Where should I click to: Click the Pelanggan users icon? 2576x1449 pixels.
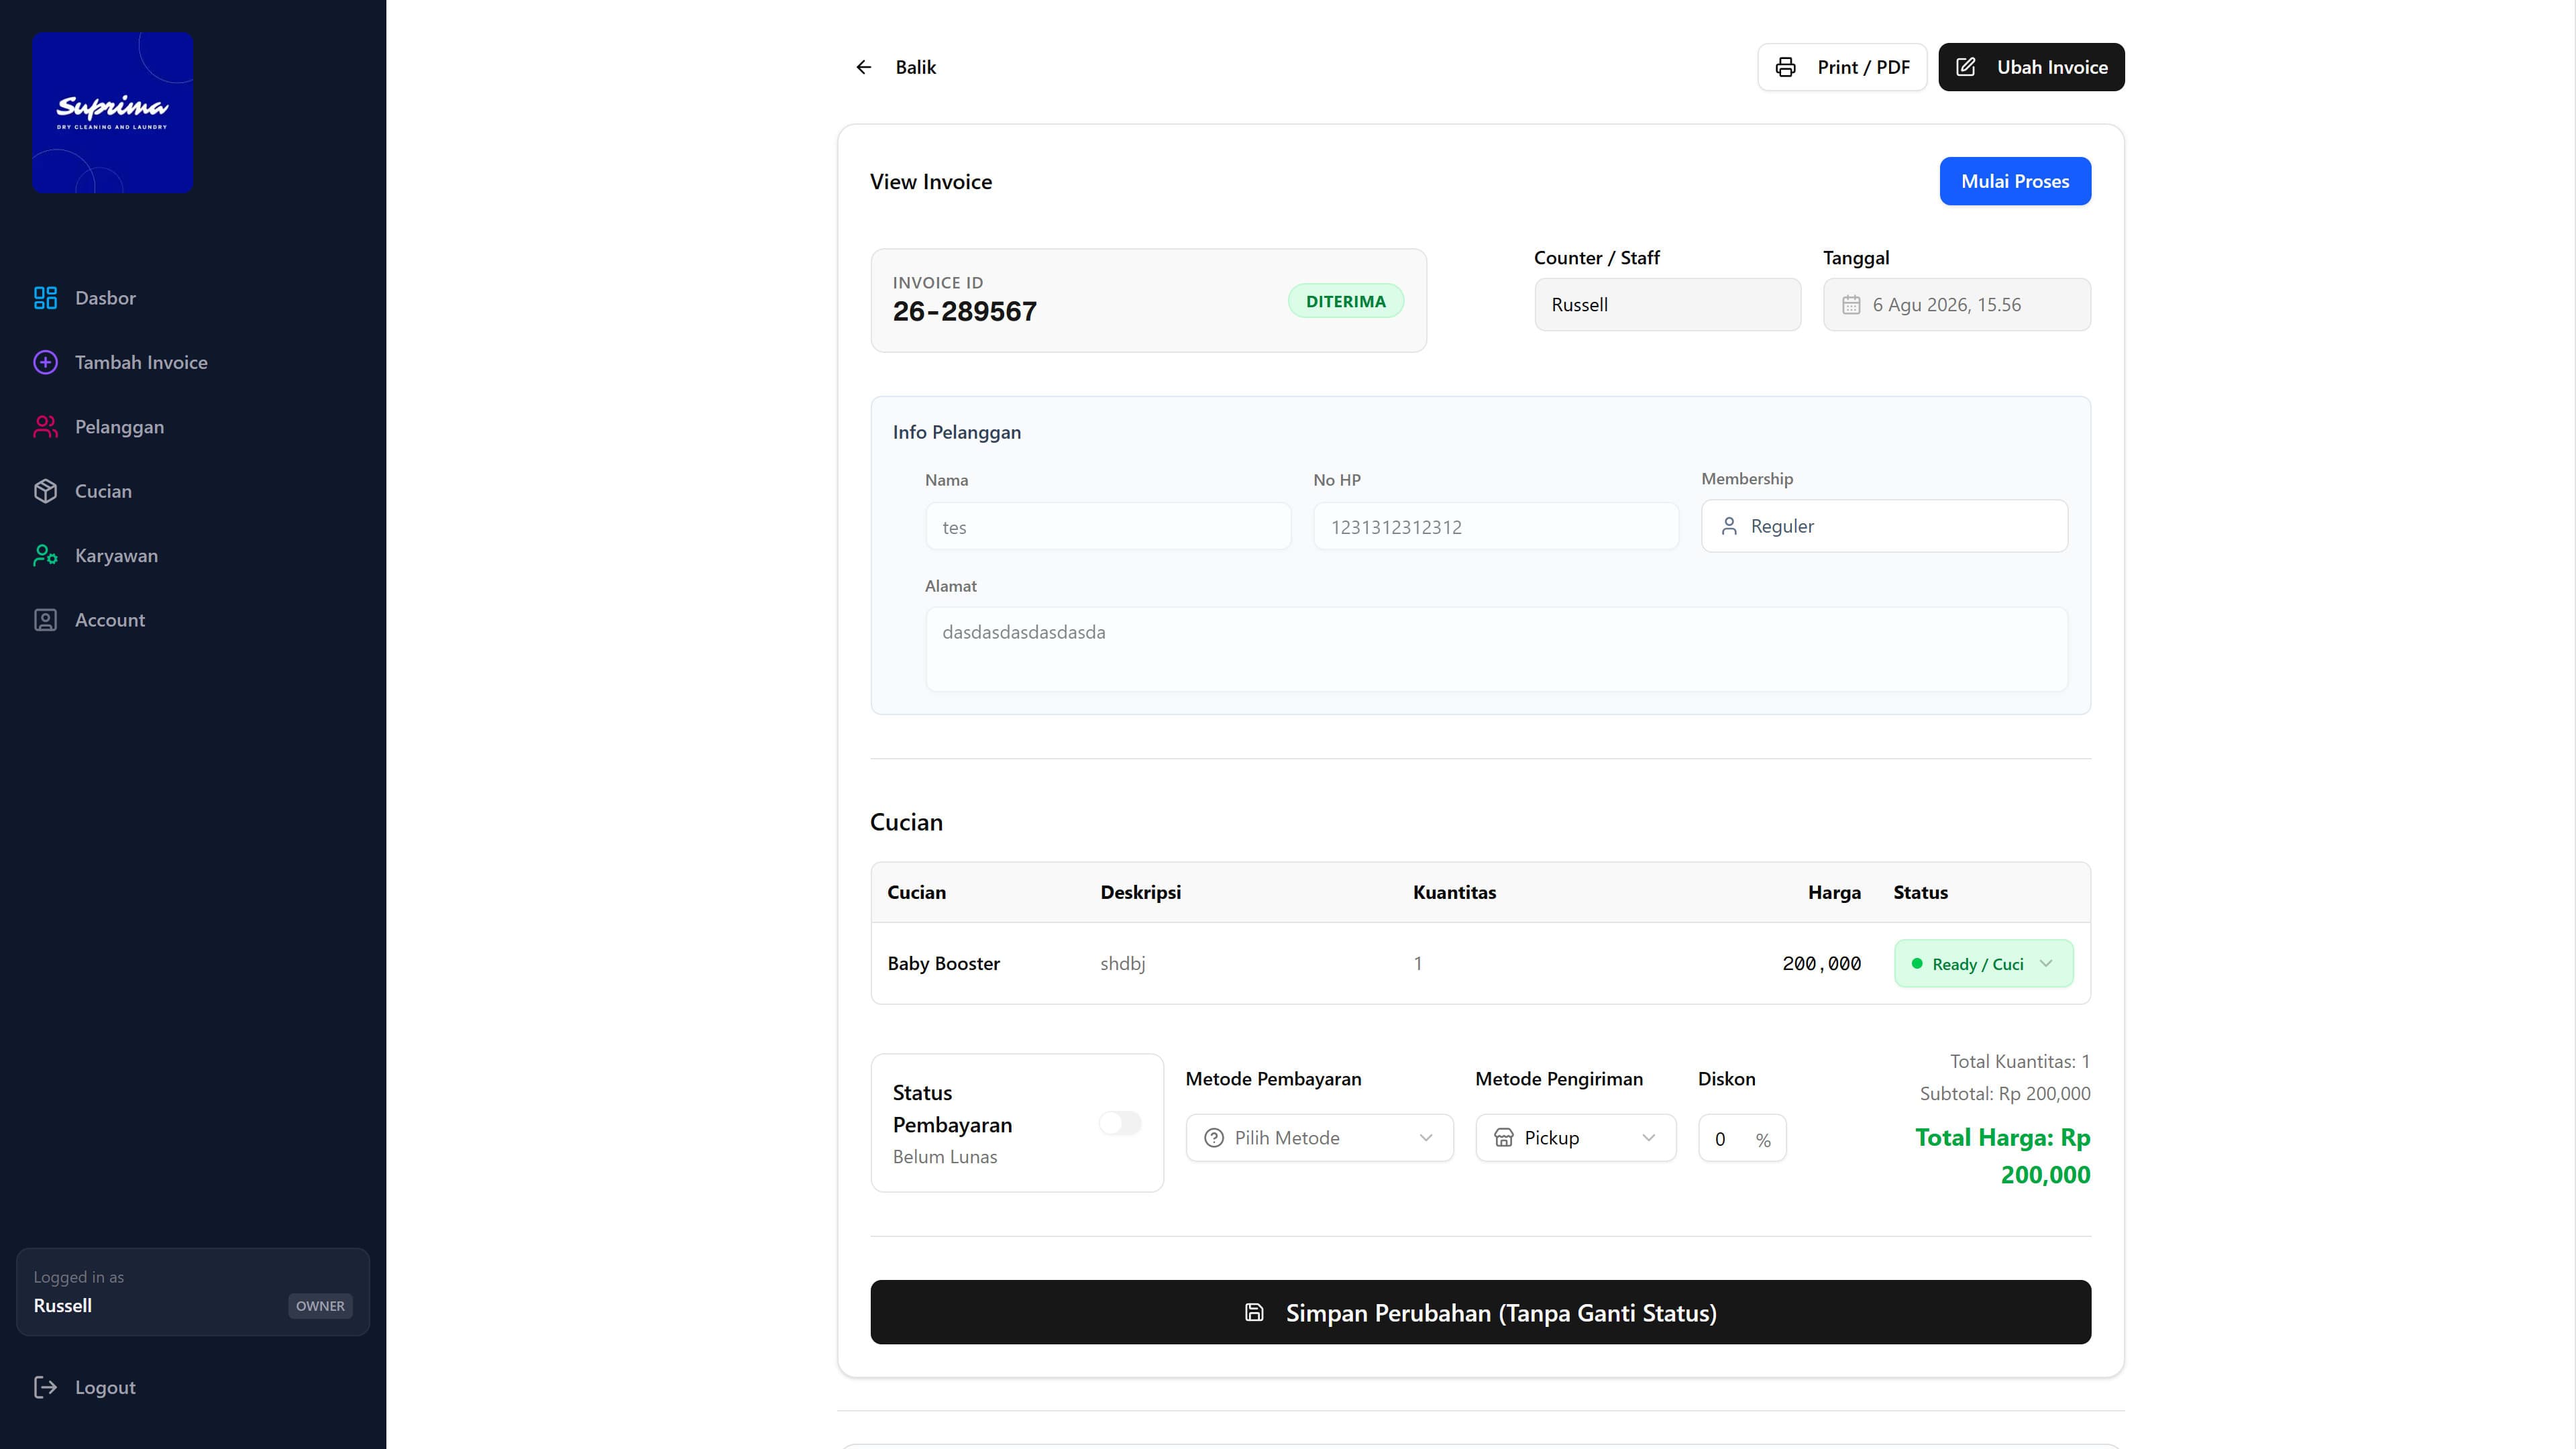(x=45, y=427)
